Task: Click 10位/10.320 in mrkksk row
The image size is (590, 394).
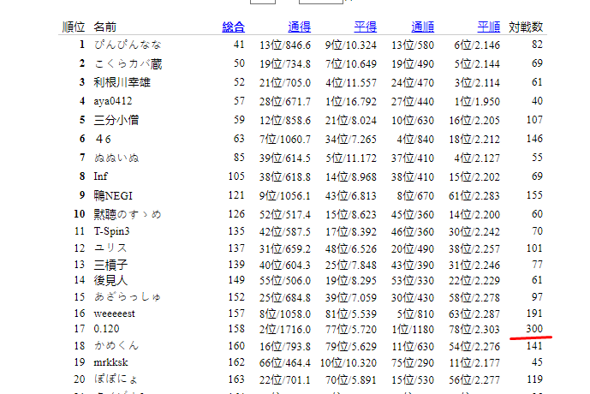Action: pyautogui.click(x=348, y=363)
